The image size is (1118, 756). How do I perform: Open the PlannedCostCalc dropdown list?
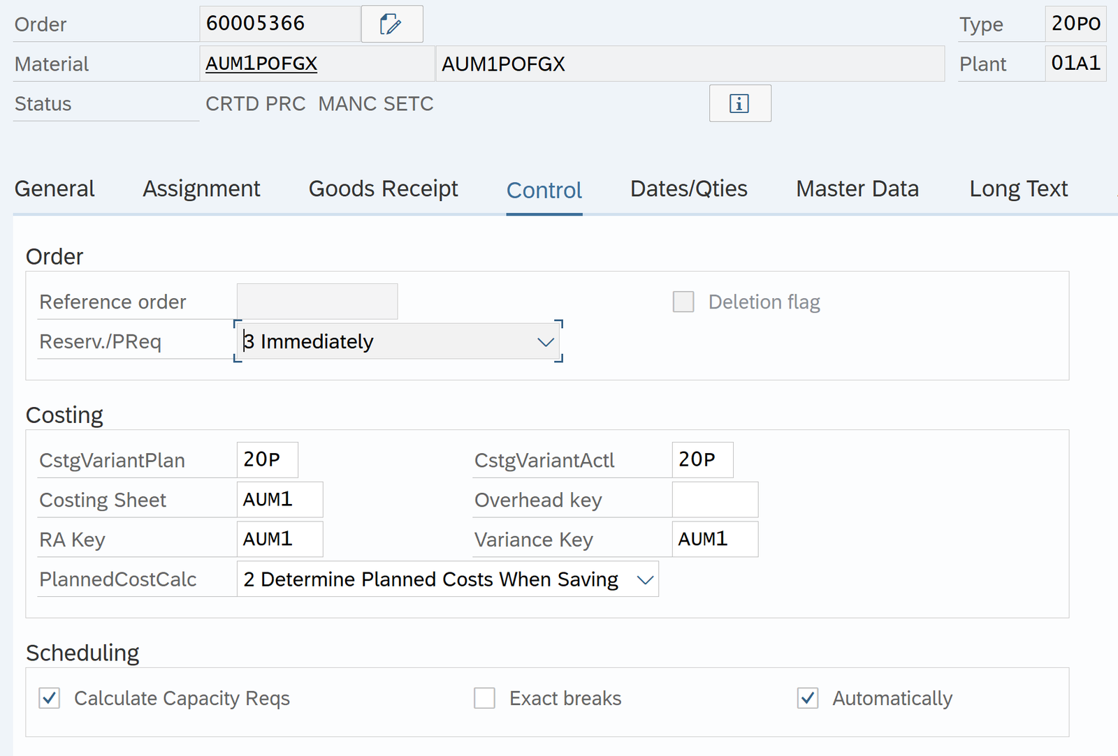tap(644, 579)
